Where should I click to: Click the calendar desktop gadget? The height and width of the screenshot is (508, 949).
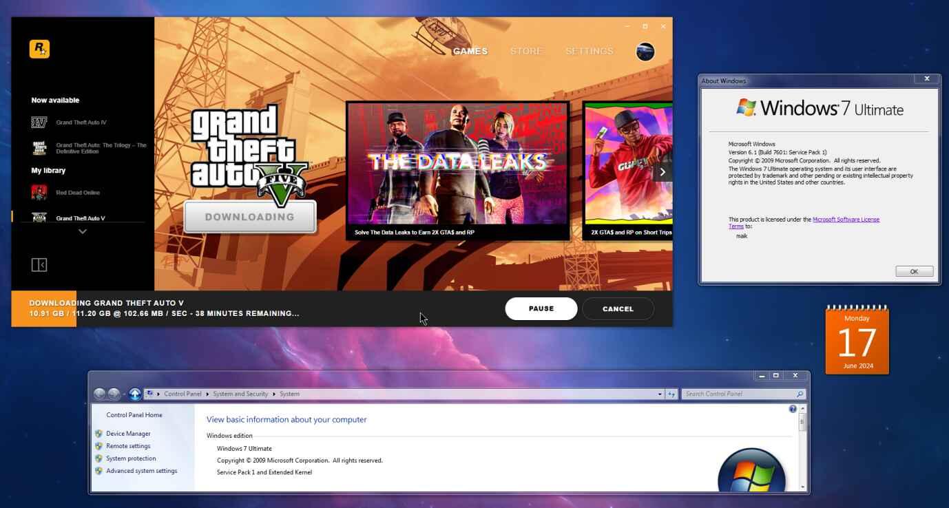click(x=857, y=340)
